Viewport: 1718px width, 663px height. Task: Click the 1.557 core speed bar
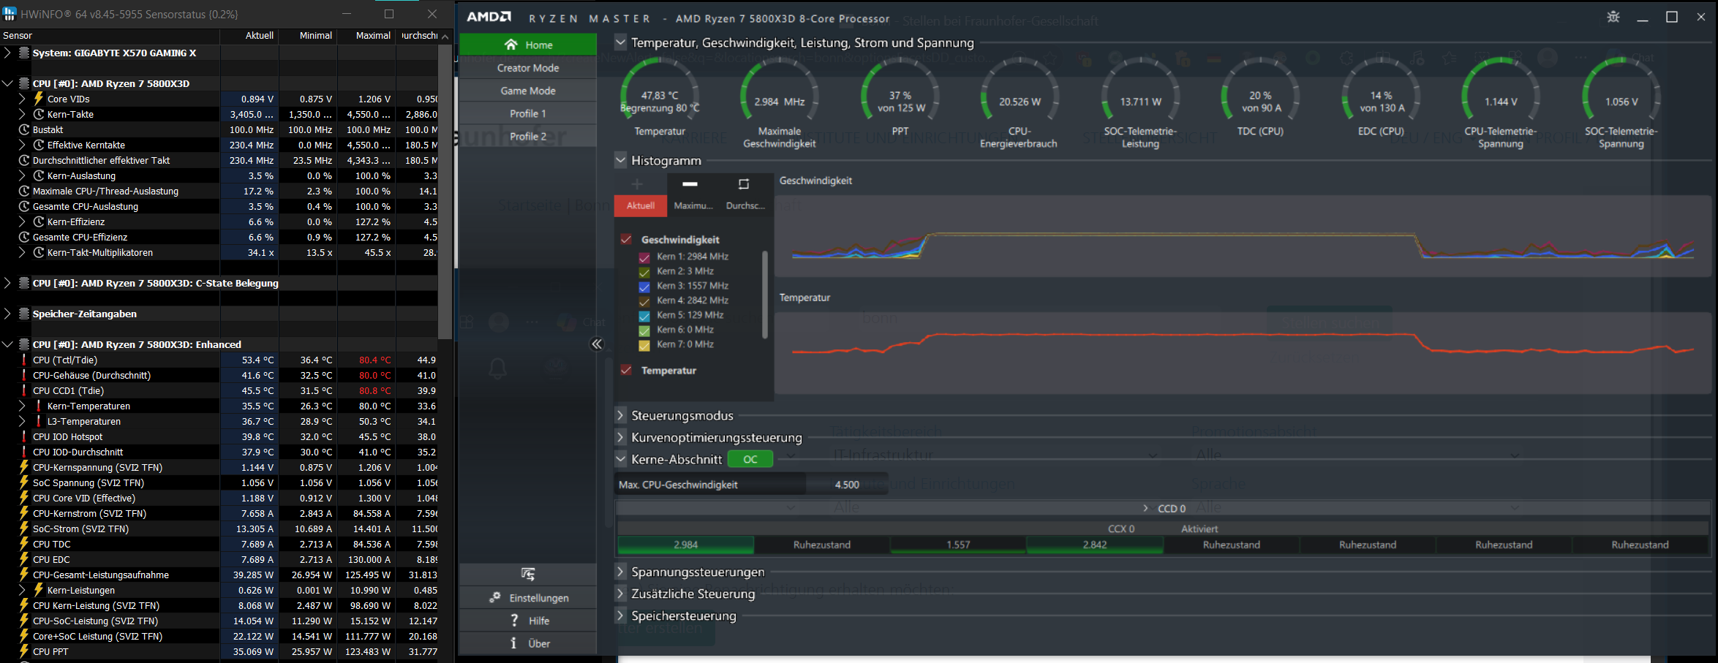(958, 545)
